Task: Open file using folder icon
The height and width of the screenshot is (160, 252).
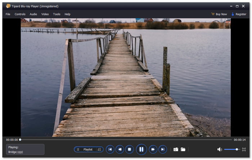Action: [x=183, y=149]
